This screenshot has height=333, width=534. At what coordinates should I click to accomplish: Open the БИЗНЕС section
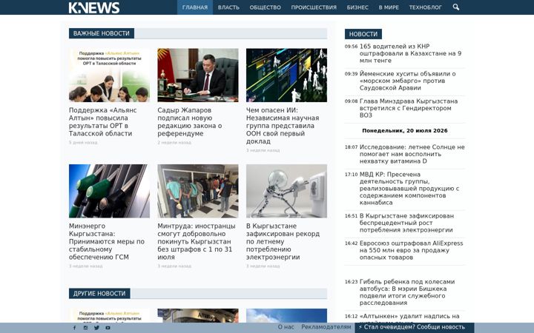[357, 7]
